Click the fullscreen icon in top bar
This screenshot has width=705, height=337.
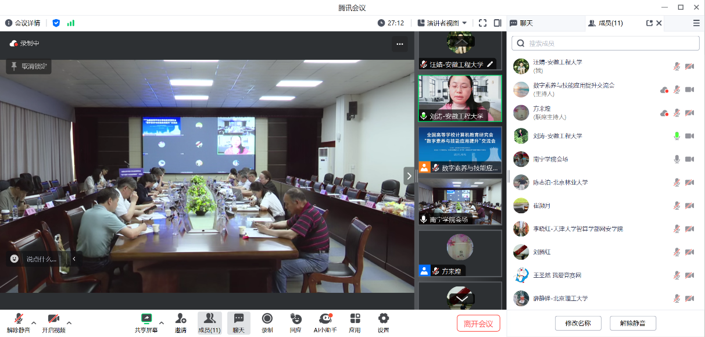tap(482, 23)
